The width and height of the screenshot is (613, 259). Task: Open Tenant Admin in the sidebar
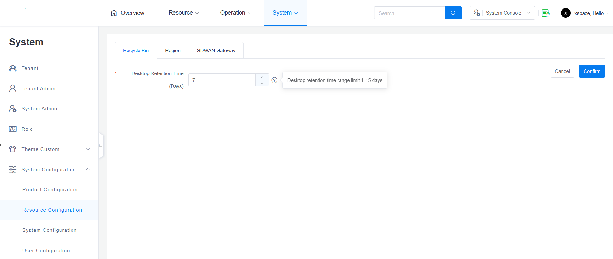38,89
